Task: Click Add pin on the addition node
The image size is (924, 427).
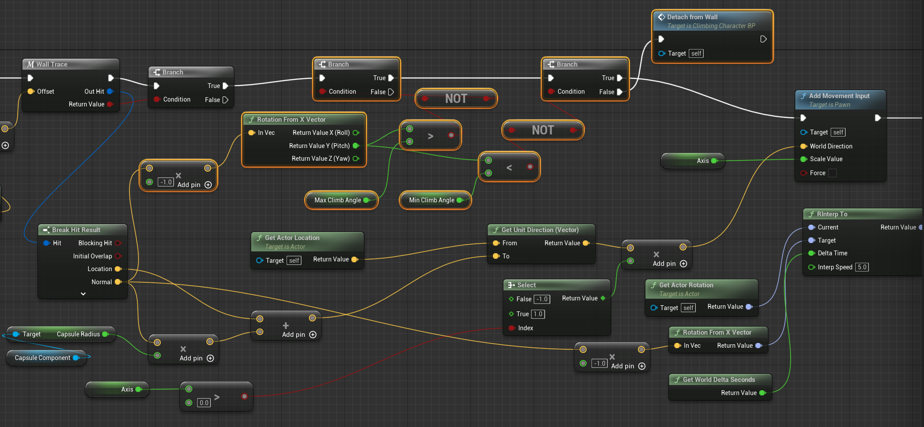Action: tap(313, 335)
